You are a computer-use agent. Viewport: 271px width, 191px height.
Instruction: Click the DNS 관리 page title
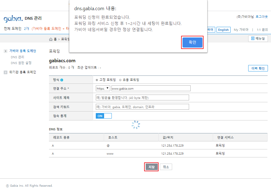click(33, 18)
